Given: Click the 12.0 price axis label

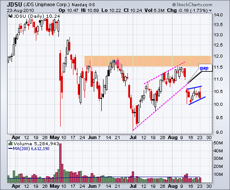Looking at the screenshot, I should tap(218, 56).
